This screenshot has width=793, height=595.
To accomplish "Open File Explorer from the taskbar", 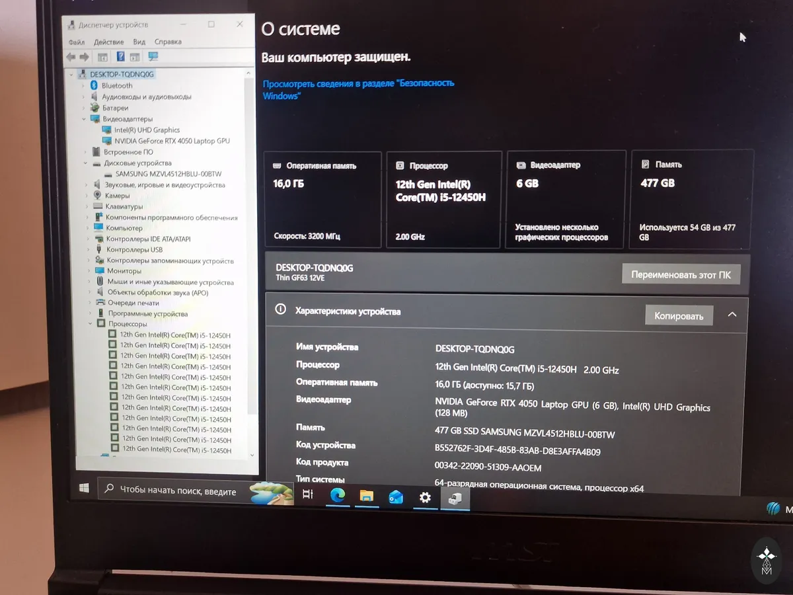I will pos(366,496).
